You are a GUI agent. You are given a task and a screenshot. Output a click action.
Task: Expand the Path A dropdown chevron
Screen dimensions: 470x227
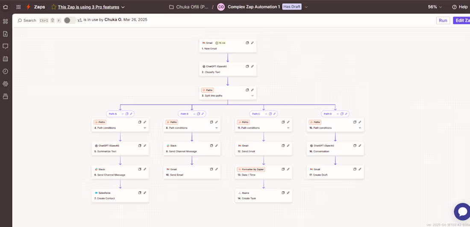(123, 114)
